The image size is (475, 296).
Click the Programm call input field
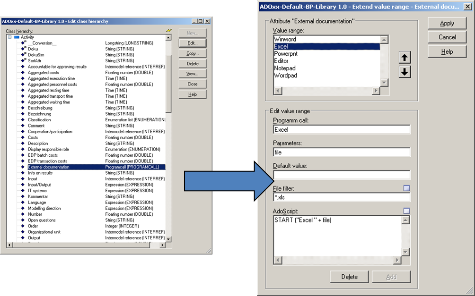tap(342, 129)
